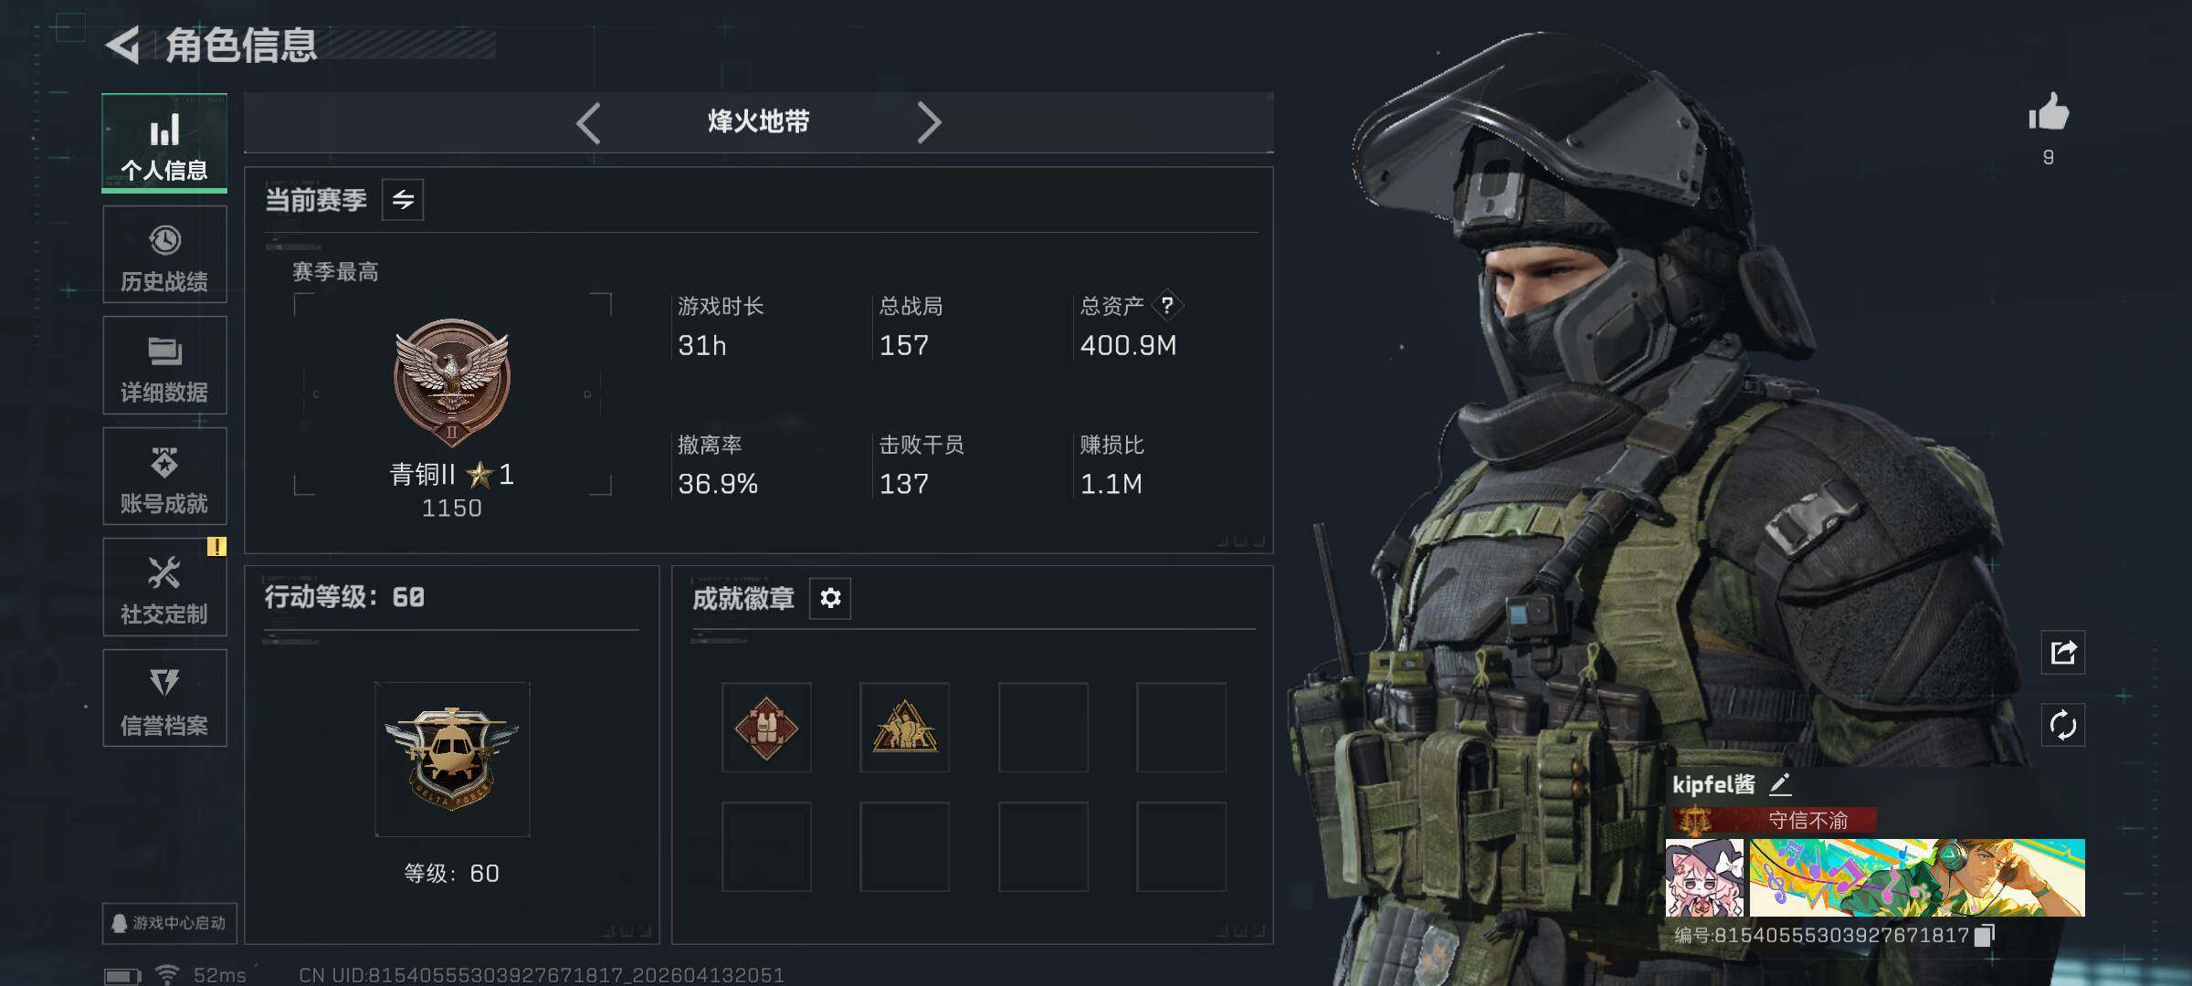2192x986 pixels.
Task: Toggle 当前赛季 season switch button
Action: [403, 200]
